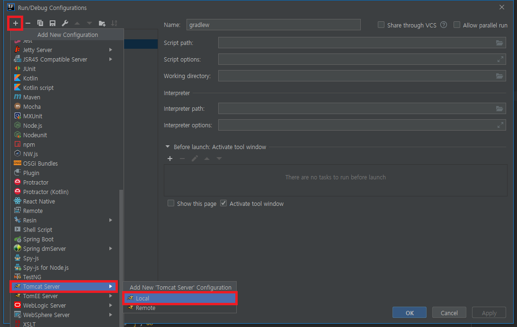
Task: Click the configuration list scrollbar
Action: pyautogui.click(x=121, y=257)
